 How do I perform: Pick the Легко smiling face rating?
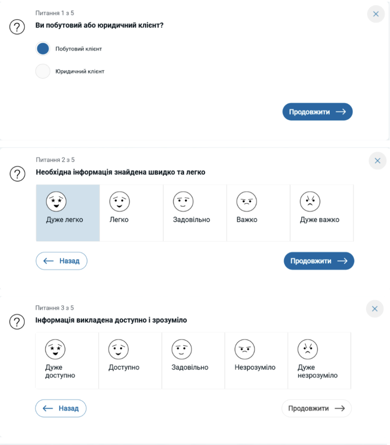click(x=131, y=213)
